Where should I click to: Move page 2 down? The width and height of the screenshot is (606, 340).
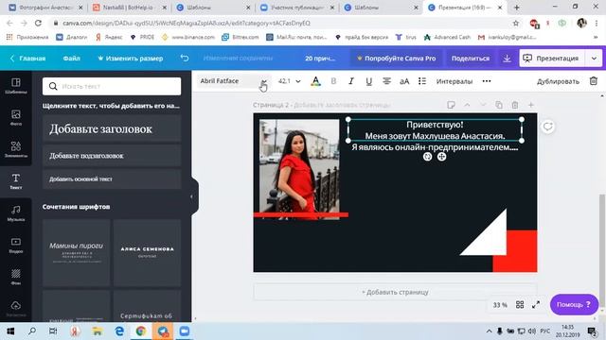483,105
